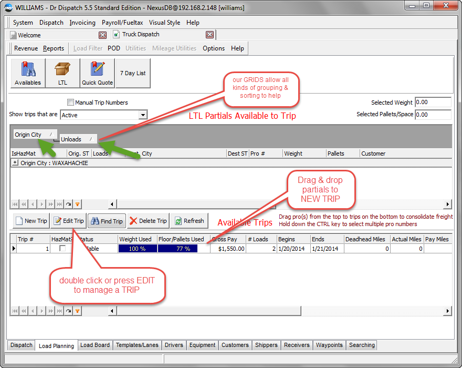Go to first record in trips grid navigator
The image size is (462, 368).
coord(15,311)
